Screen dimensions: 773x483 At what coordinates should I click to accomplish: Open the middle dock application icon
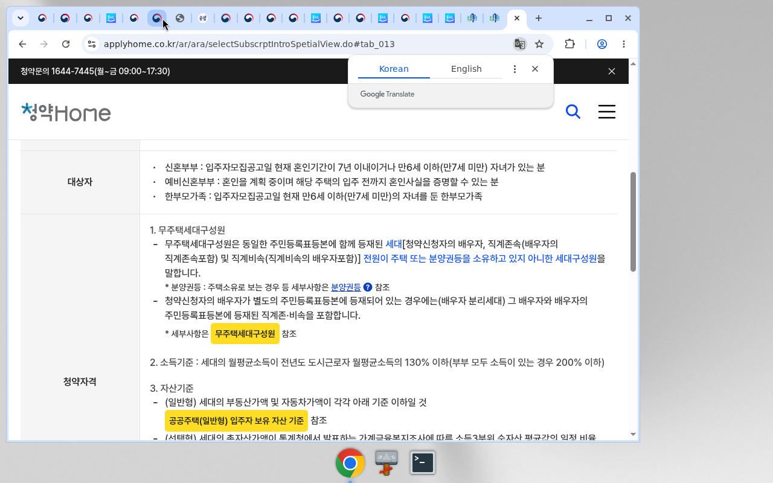pyautogui.click(x=386, y=462)
